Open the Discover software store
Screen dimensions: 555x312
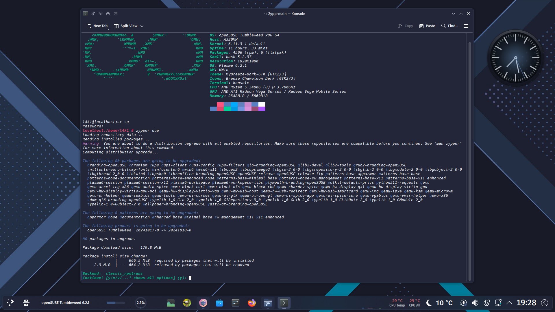click(x=219, y=303)
